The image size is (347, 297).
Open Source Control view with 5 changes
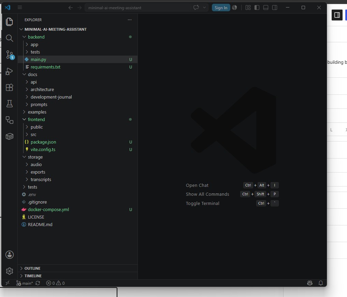[9, 55]
